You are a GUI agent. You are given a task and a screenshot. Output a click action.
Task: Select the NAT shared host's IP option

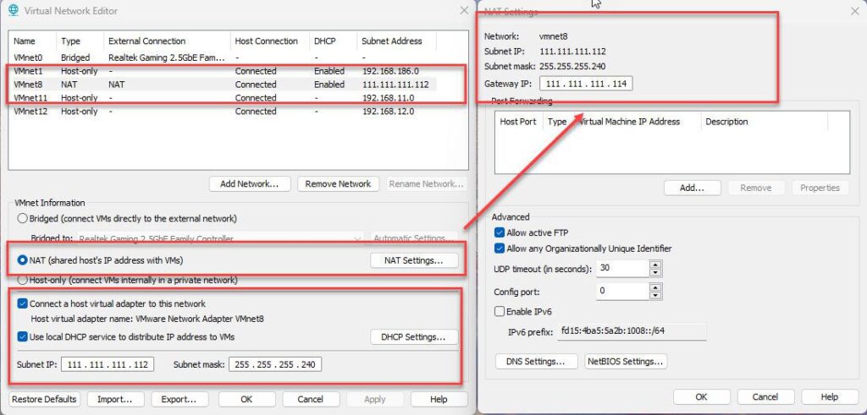coord(23,259)
